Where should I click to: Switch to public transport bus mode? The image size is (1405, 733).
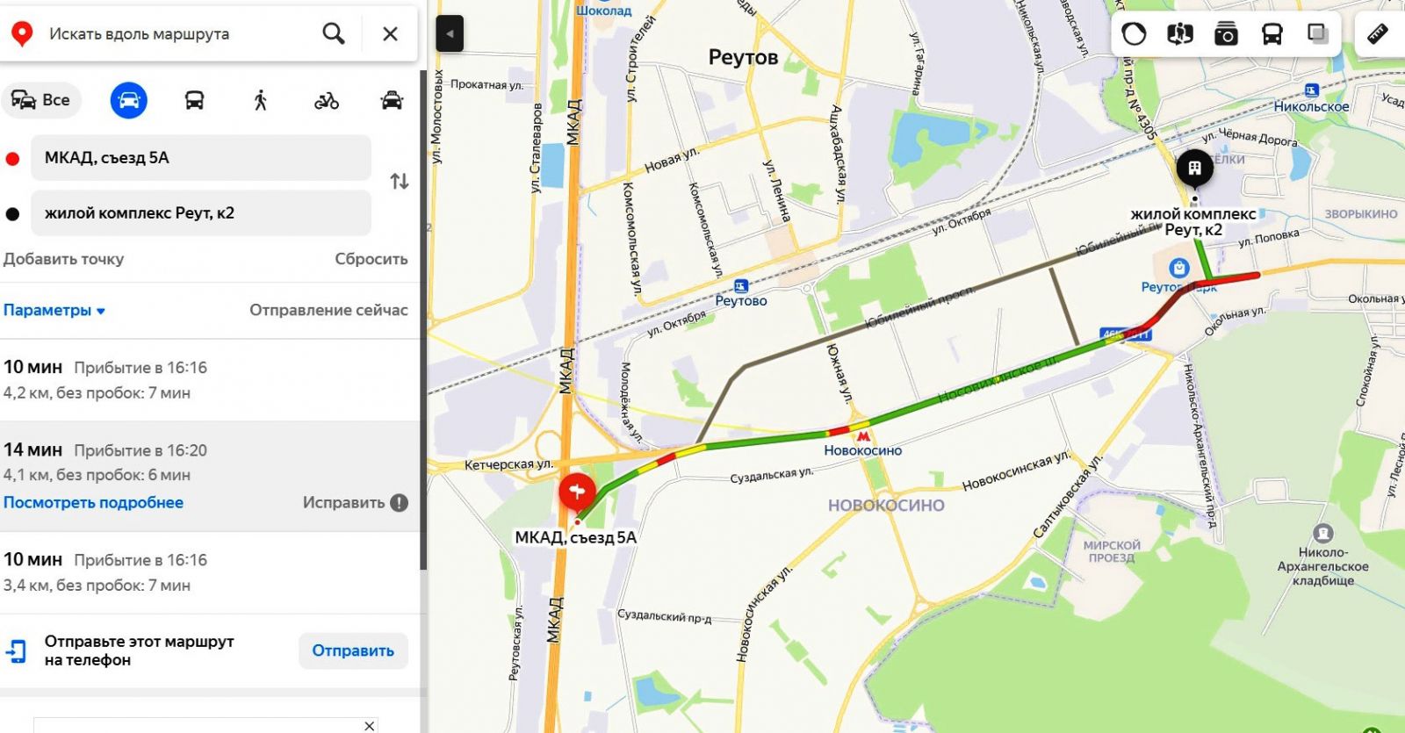195,100
